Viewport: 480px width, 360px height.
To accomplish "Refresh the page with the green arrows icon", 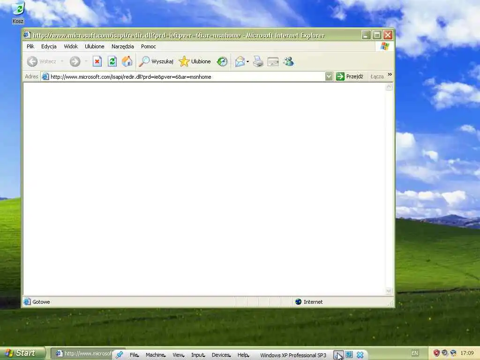I will click(112, 61).
